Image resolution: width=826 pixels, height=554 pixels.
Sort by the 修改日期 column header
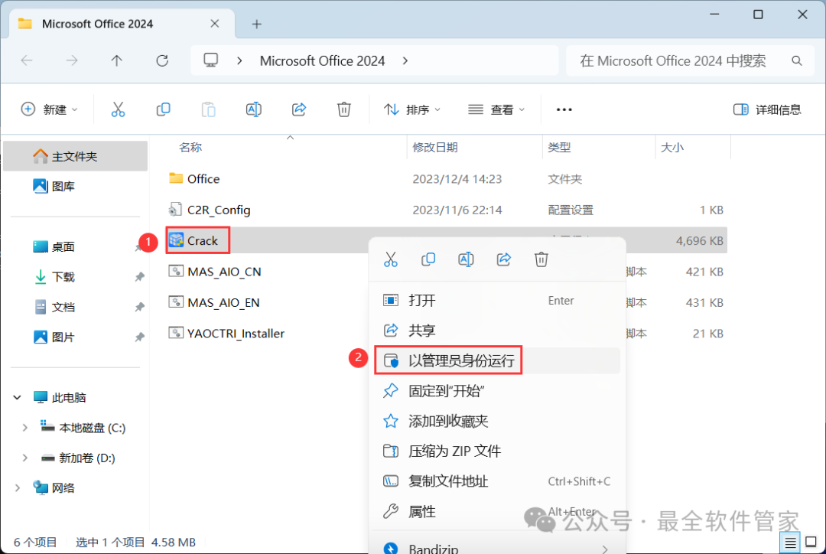pos(434,147)
